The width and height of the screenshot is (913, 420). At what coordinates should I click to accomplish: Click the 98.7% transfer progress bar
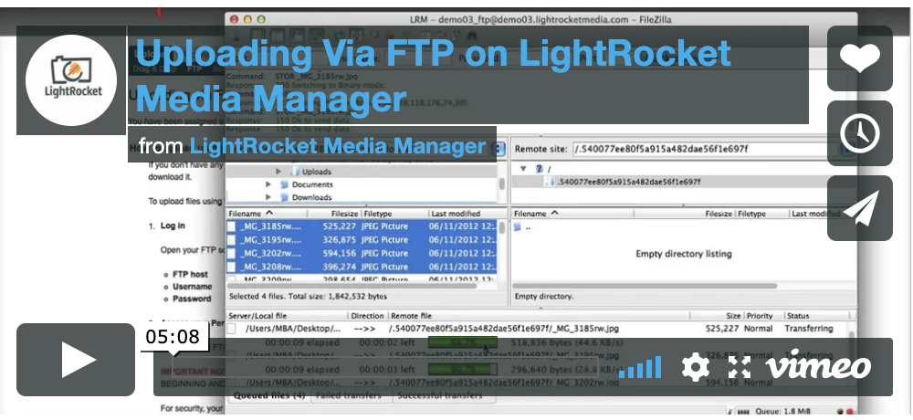pyautogui.click(x=462, y=342)
